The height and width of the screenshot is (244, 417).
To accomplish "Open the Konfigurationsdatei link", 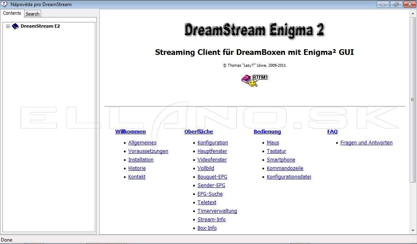I will [x=289, y=177].
